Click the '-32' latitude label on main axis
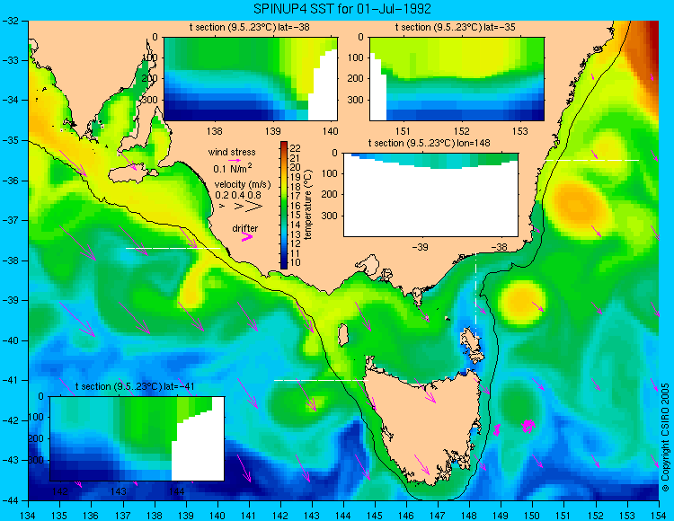674x521 pixels. (x=10, y=21)
